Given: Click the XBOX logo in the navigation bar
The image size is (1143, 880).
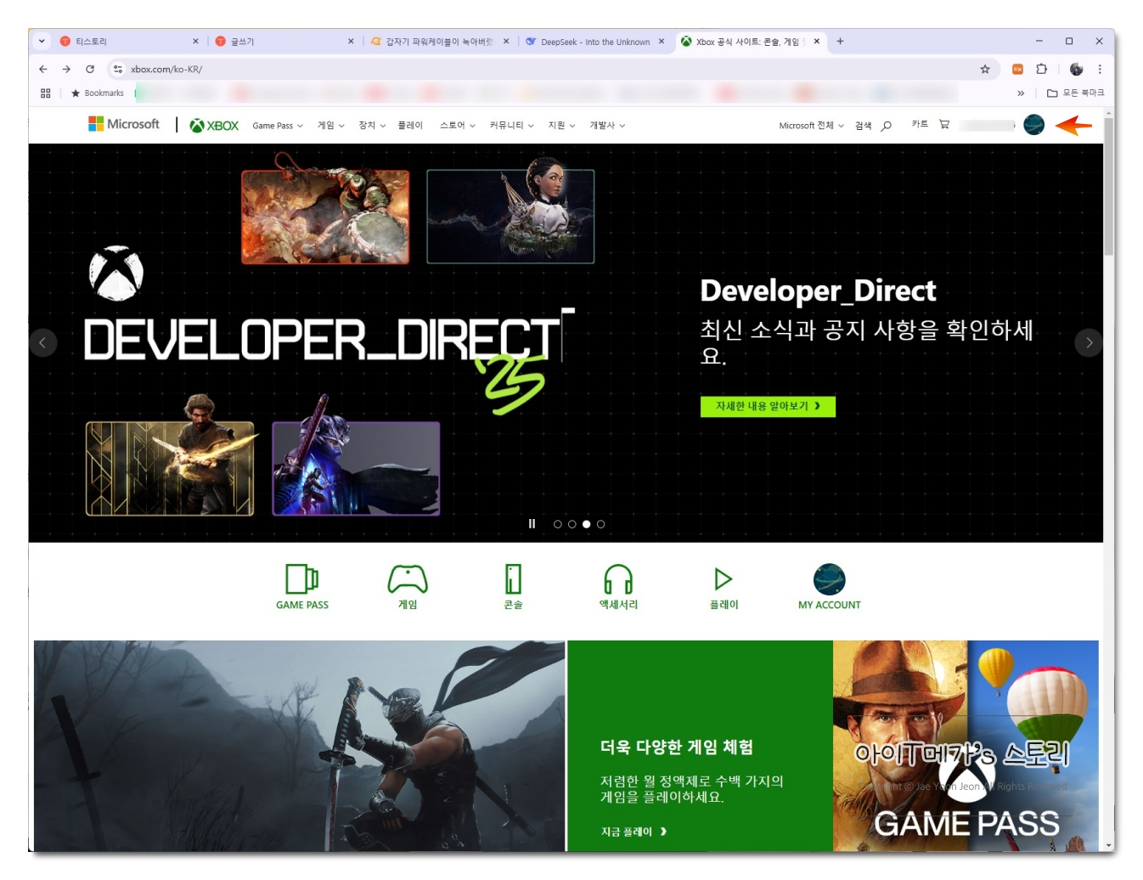Looking at the screenshot, I should pyautogui.click(x=214, y=126).
